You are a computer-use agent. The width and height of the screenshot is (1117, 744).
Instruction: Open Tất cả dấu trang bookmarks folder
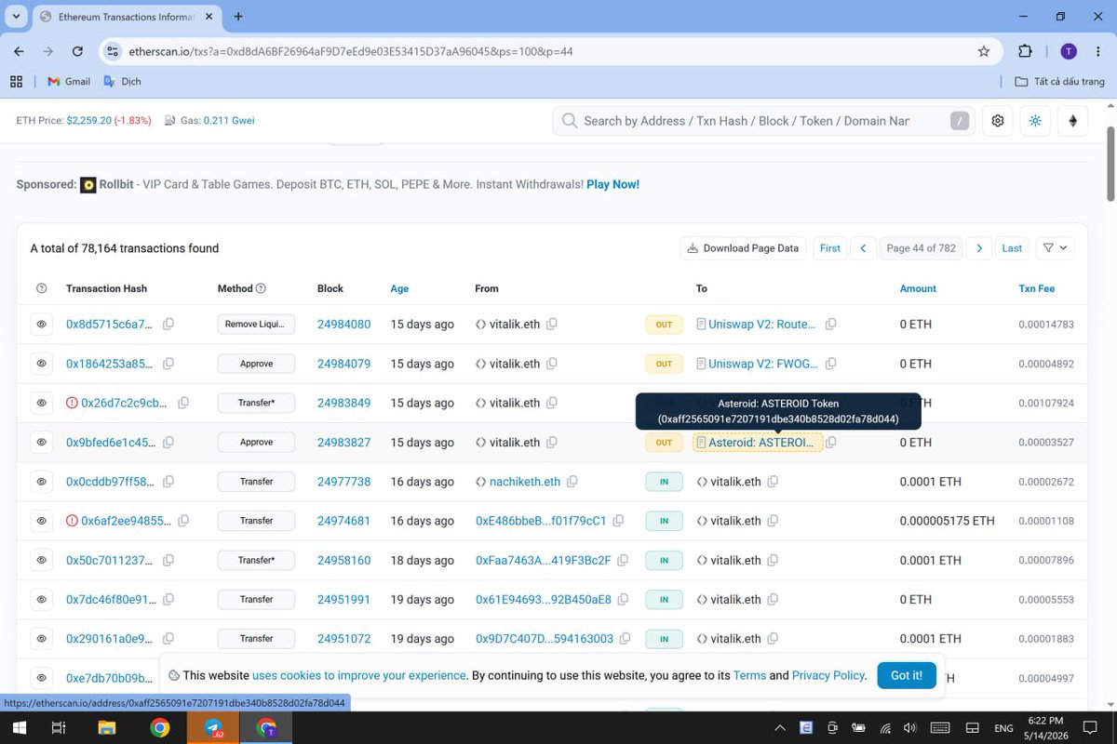pyautogui.click(x=1059, y=81)
